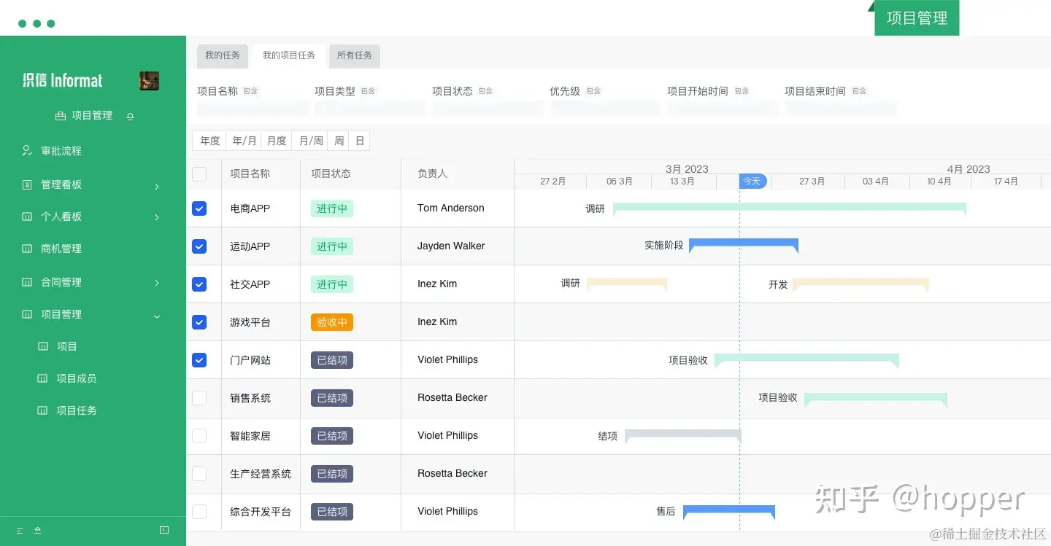Viewport: 1051px width, 546px height.
Task: Click the 商机管理 sidebar icon
Action: (x=27, y=249)
